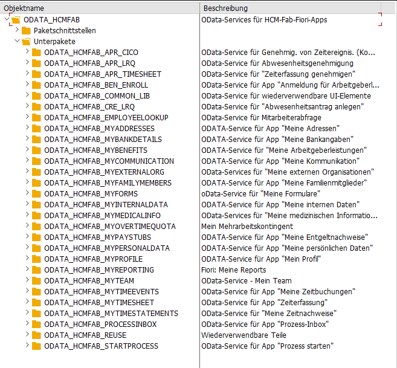Screen dimensions: 397x368
Task: Collapse the Unterpakete node
Action: tap(17, 40)
